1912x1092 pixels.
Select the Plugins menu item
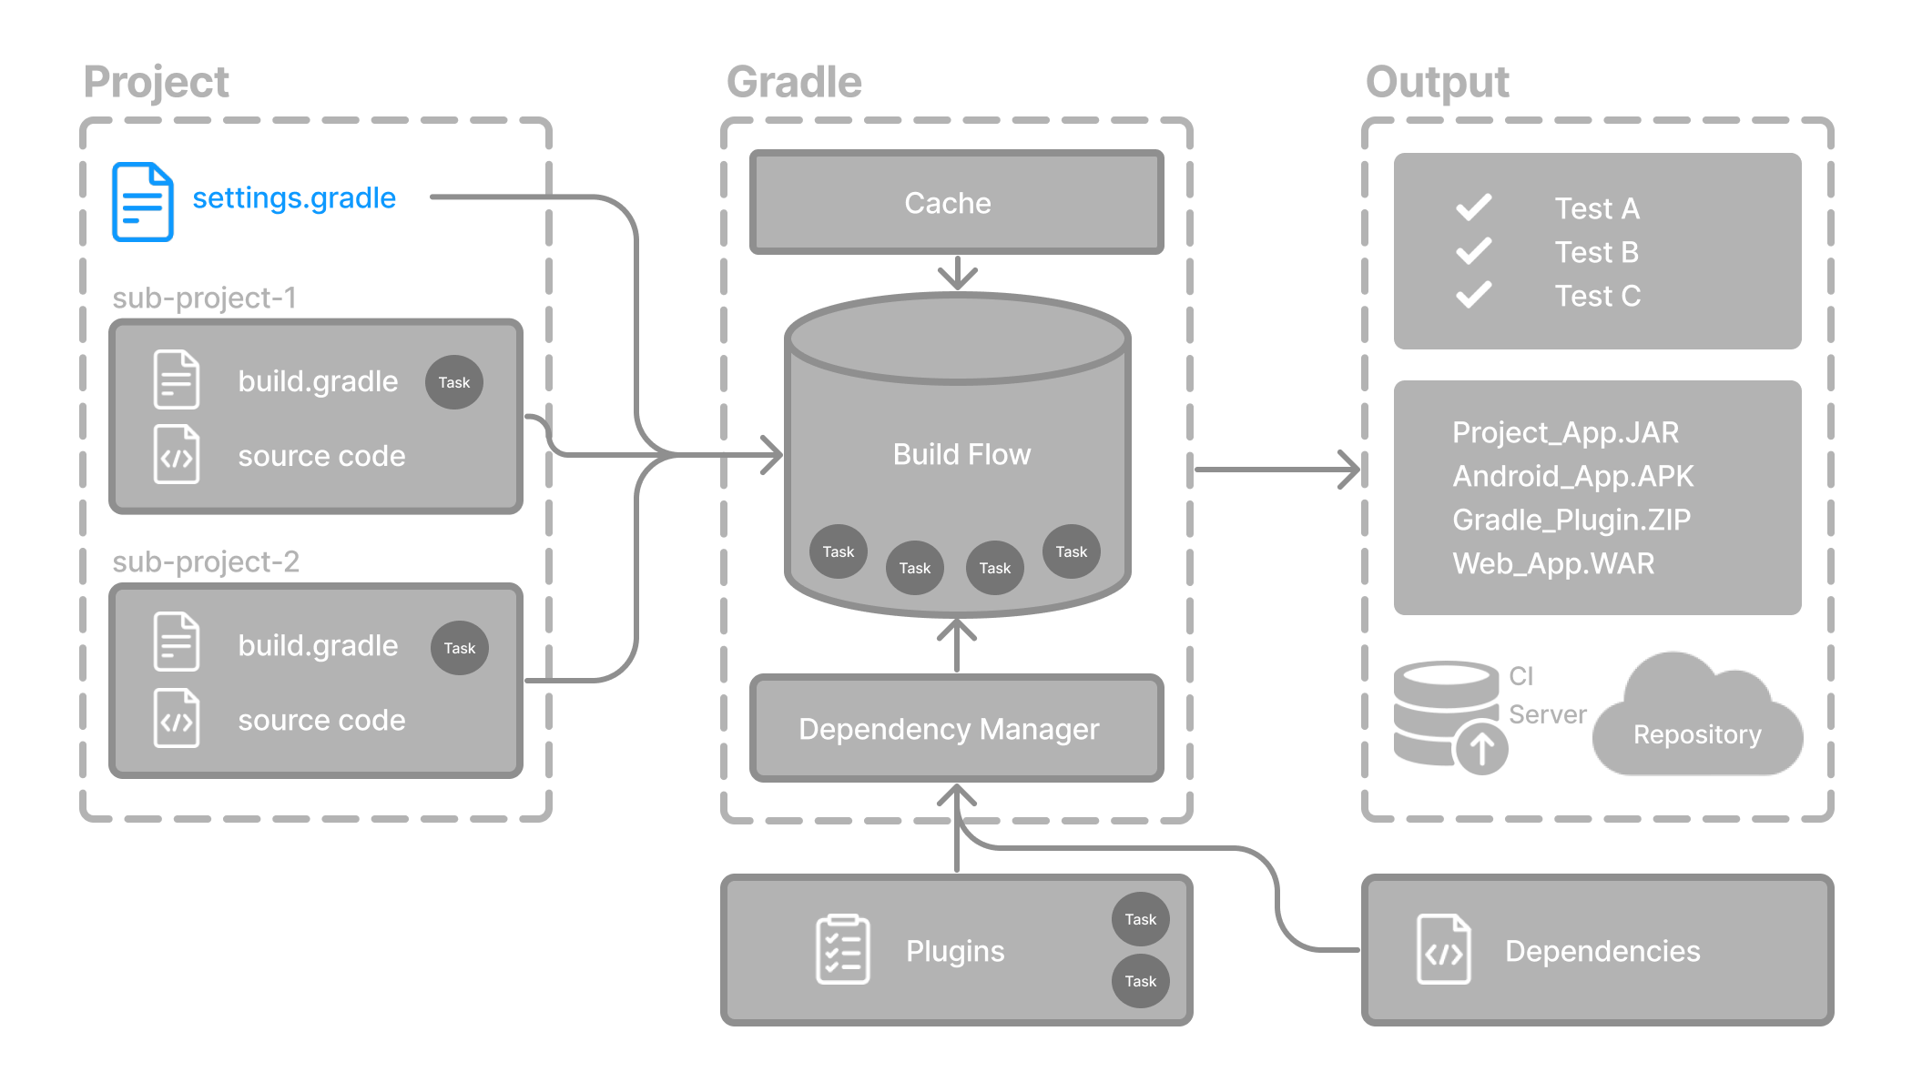957,949
